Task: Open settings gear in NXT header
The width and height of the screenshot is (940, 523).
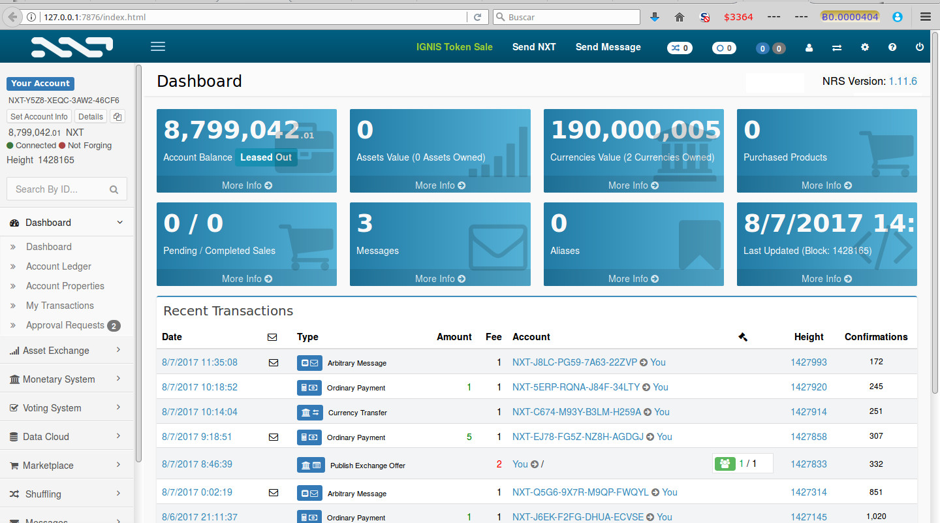Action: 865,48
